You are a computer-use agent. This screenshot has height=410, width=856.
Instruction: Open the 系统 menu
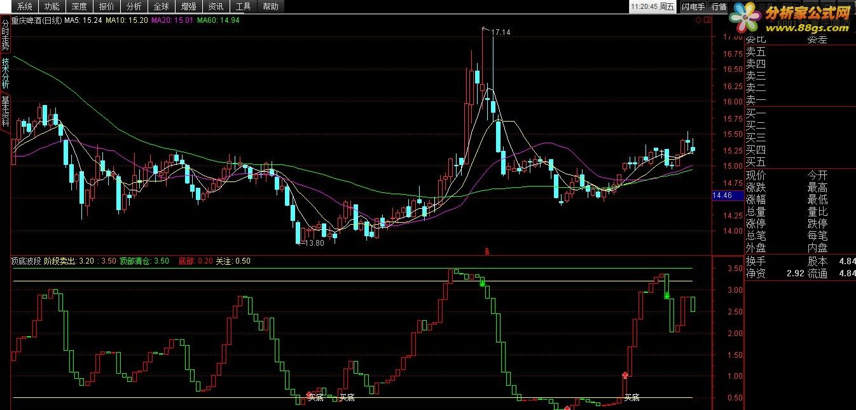pos(24,6)
